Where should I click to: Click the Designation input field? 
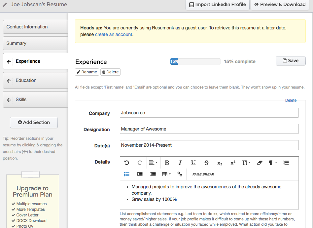(x=209, y=129)
